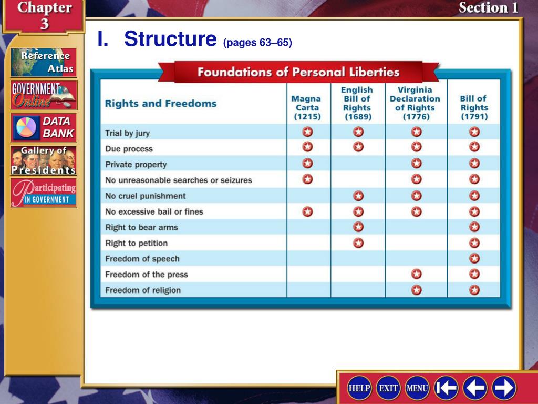Go to next slide right arrow
Image resolution: width=538 pixels, height=404 pixels.
(x=504, y=388)
